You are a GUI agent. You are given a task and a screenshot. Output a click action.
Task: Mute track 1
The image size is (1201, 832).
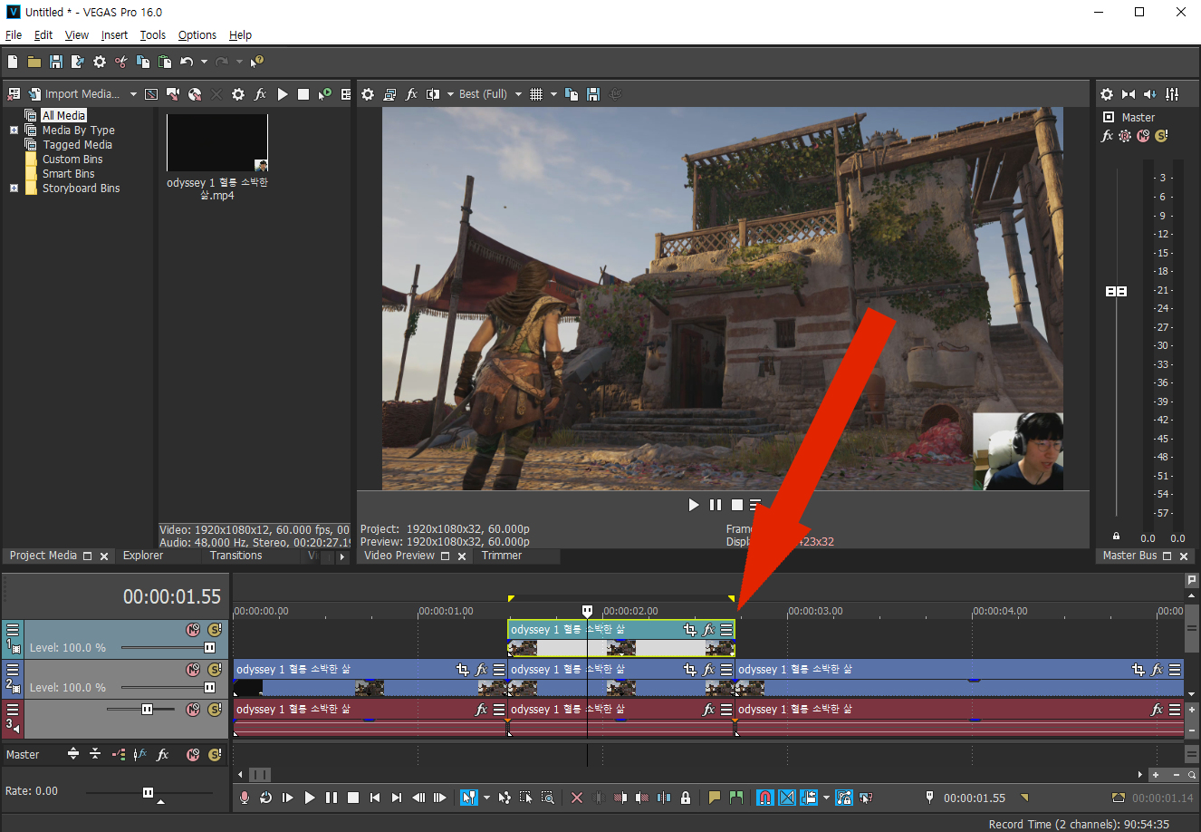coord(193,629)
